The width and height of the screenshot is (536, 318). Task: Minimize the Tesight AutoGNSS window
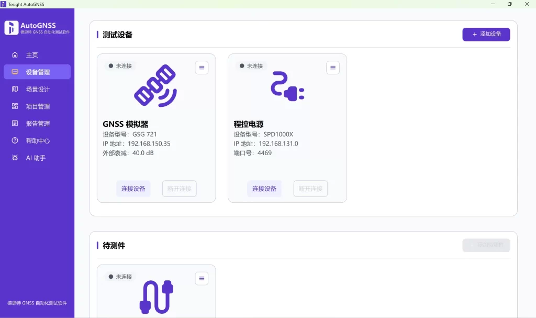click(x=493, y=4)
